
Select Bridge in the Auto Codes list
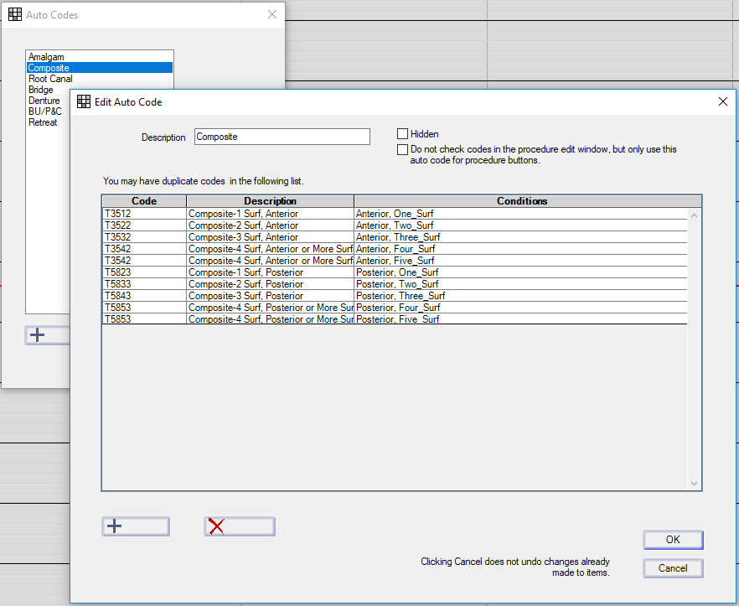point(48,90)
